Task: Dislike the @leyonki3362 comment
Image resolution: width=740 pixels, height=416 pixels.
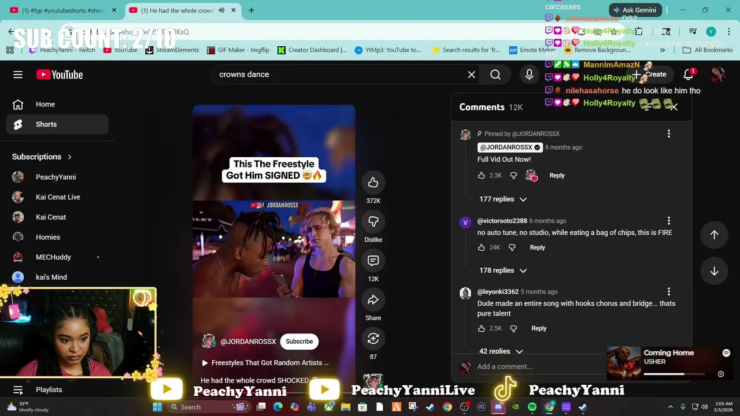Action: coord(513,328)
